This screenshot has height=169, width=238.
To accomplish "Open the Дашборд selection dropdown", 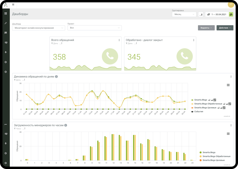I will point(38,28).
